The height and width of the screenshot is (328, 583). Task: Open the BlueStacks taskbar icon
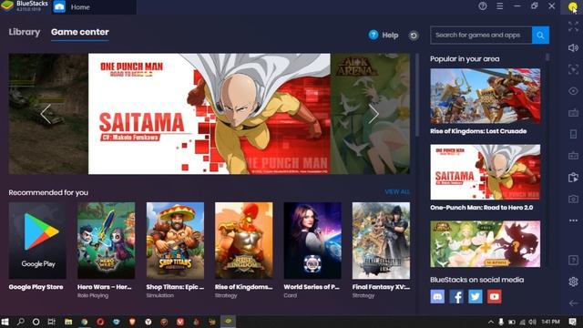click(228, 322)
